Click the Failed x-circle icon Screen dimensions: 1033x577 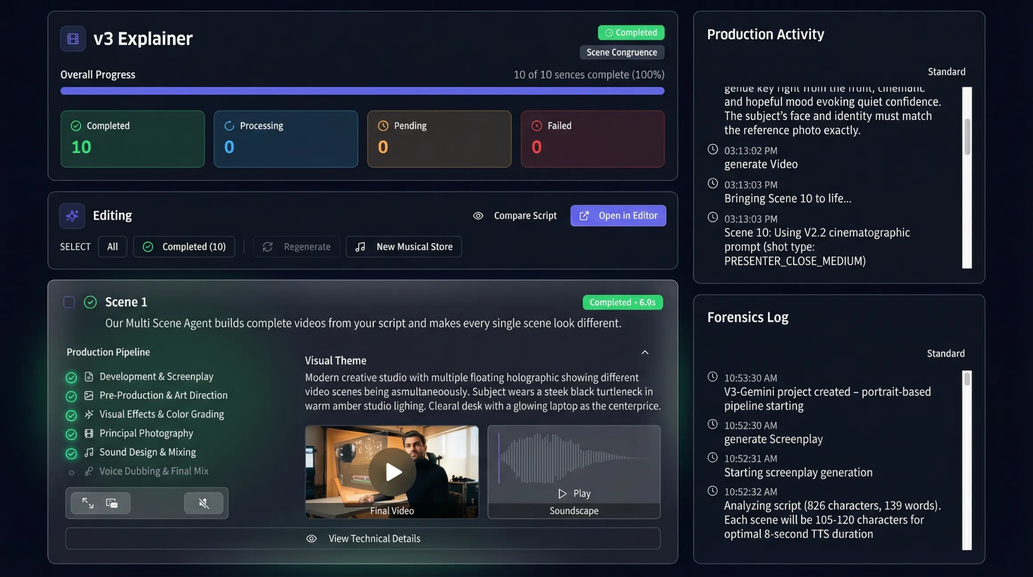(x=537, y=126)
